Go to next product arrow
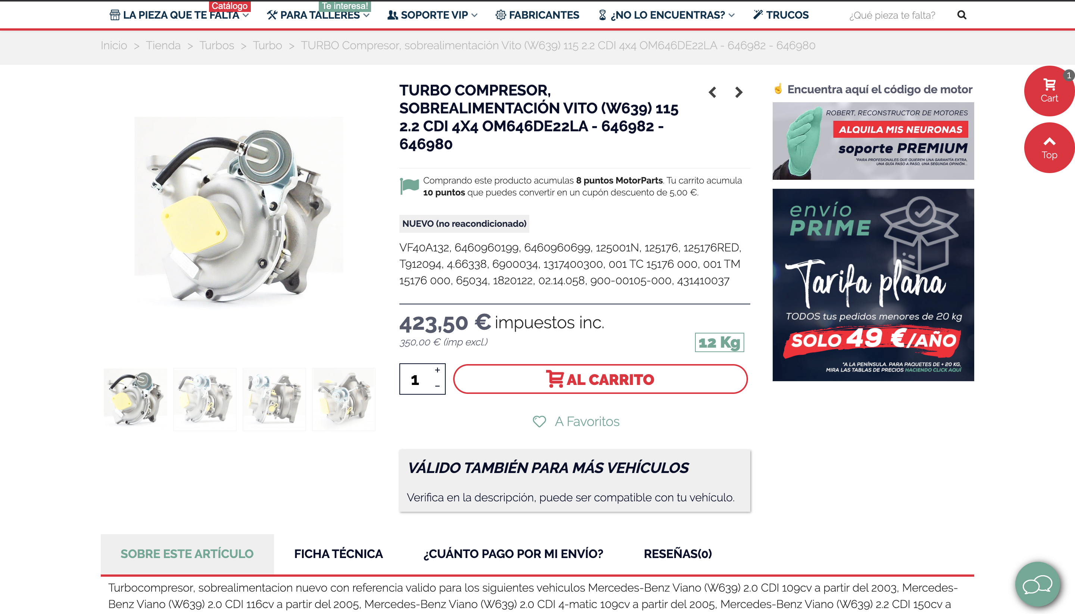This screenshot has width=1075, height=614. tap(738, 93)
